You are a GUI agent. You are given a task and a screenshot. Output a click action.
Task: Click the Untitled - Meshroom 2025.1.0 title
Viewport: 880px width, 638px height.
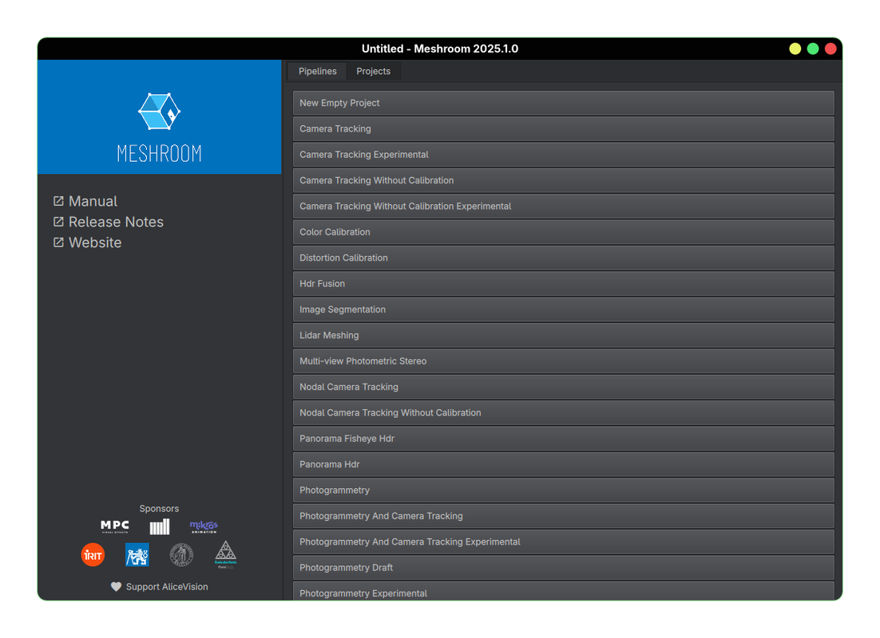click(440, 49)
